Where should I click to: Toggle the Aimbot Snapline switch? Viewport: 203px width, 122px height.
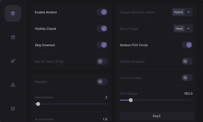pos(187,61)
